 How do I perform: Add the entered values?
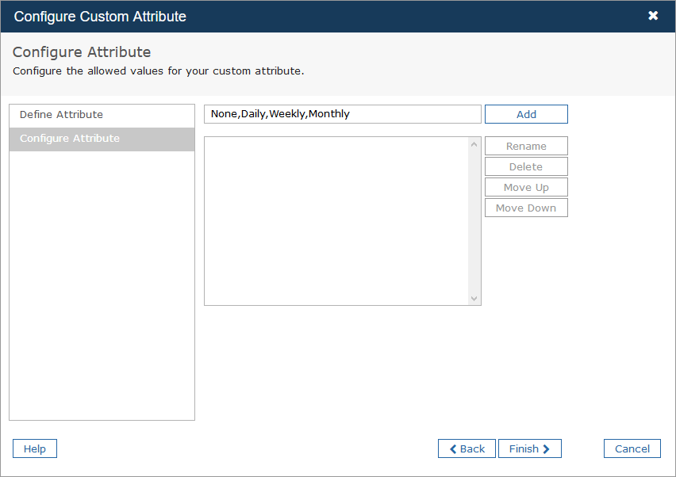526,114
